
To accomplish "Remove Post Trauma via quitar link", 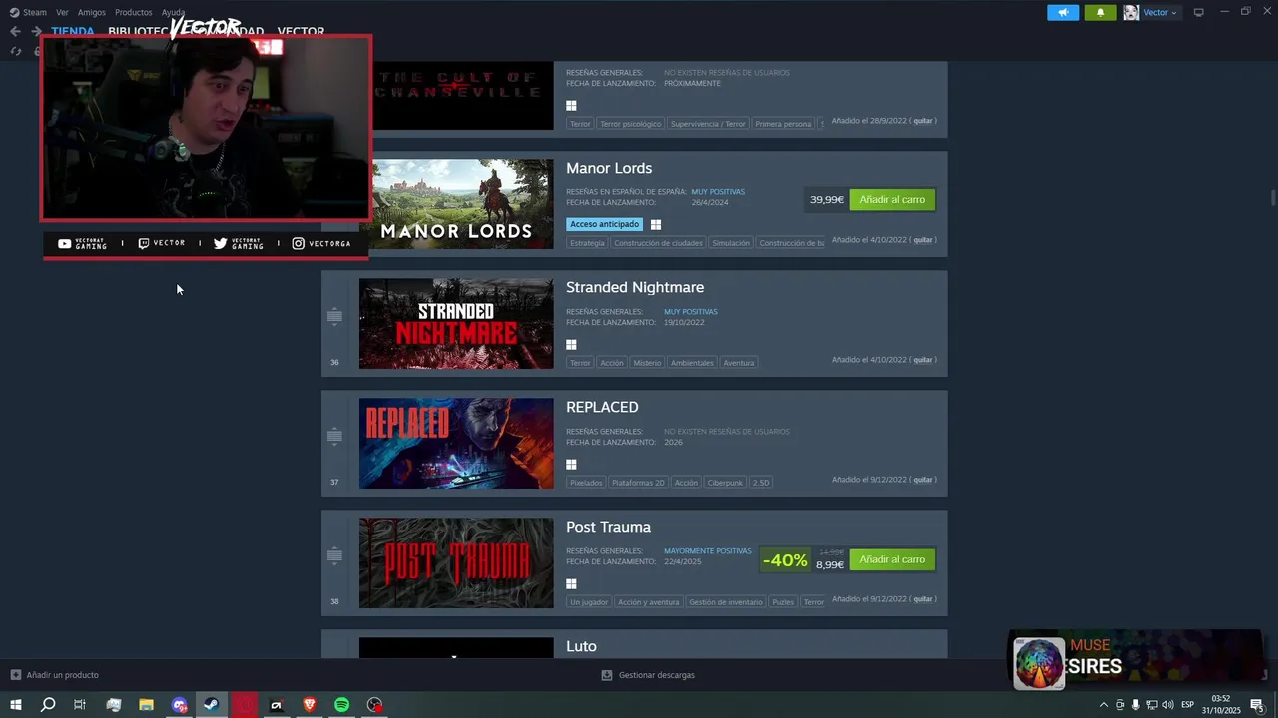I will [x=923, y=599].
